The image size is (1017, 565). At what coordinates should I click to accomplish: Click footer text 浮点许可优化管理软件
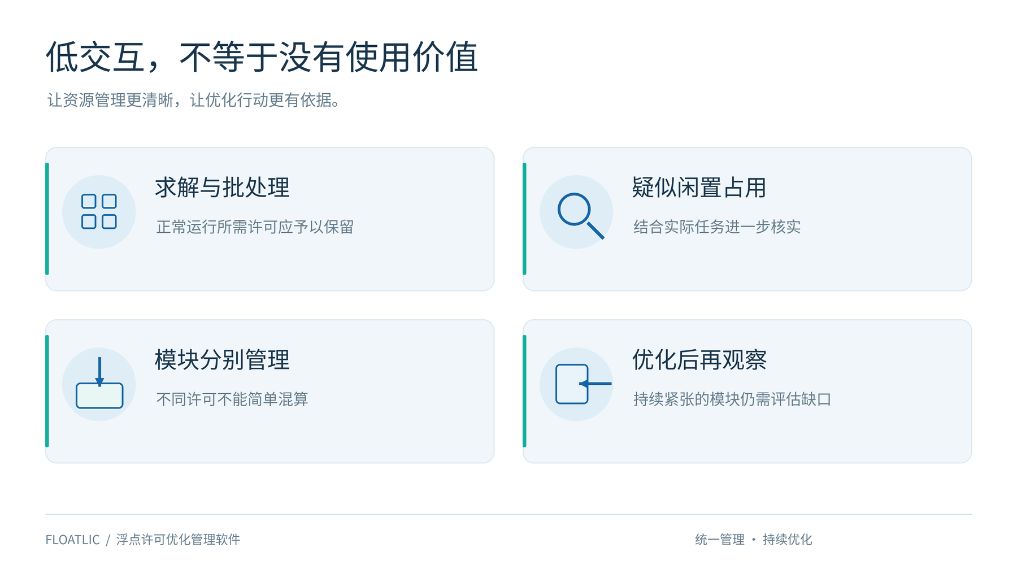coord(178,540)
